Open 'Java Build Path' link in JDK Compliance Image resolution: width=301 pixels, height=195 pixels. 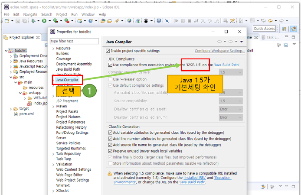tap(226, 65)
